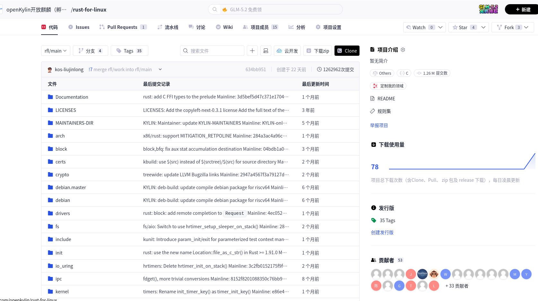Viewport: 538px width, 301px height.
Task: Click the 新建 new button
Action: pos(522,10)
